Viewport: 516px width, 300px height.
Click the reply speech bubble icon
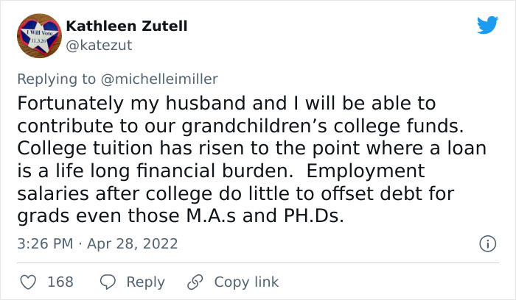point(108,282)
